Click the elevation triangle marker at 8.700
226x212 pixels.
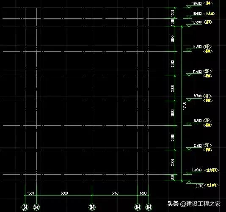tap(189, 99)
